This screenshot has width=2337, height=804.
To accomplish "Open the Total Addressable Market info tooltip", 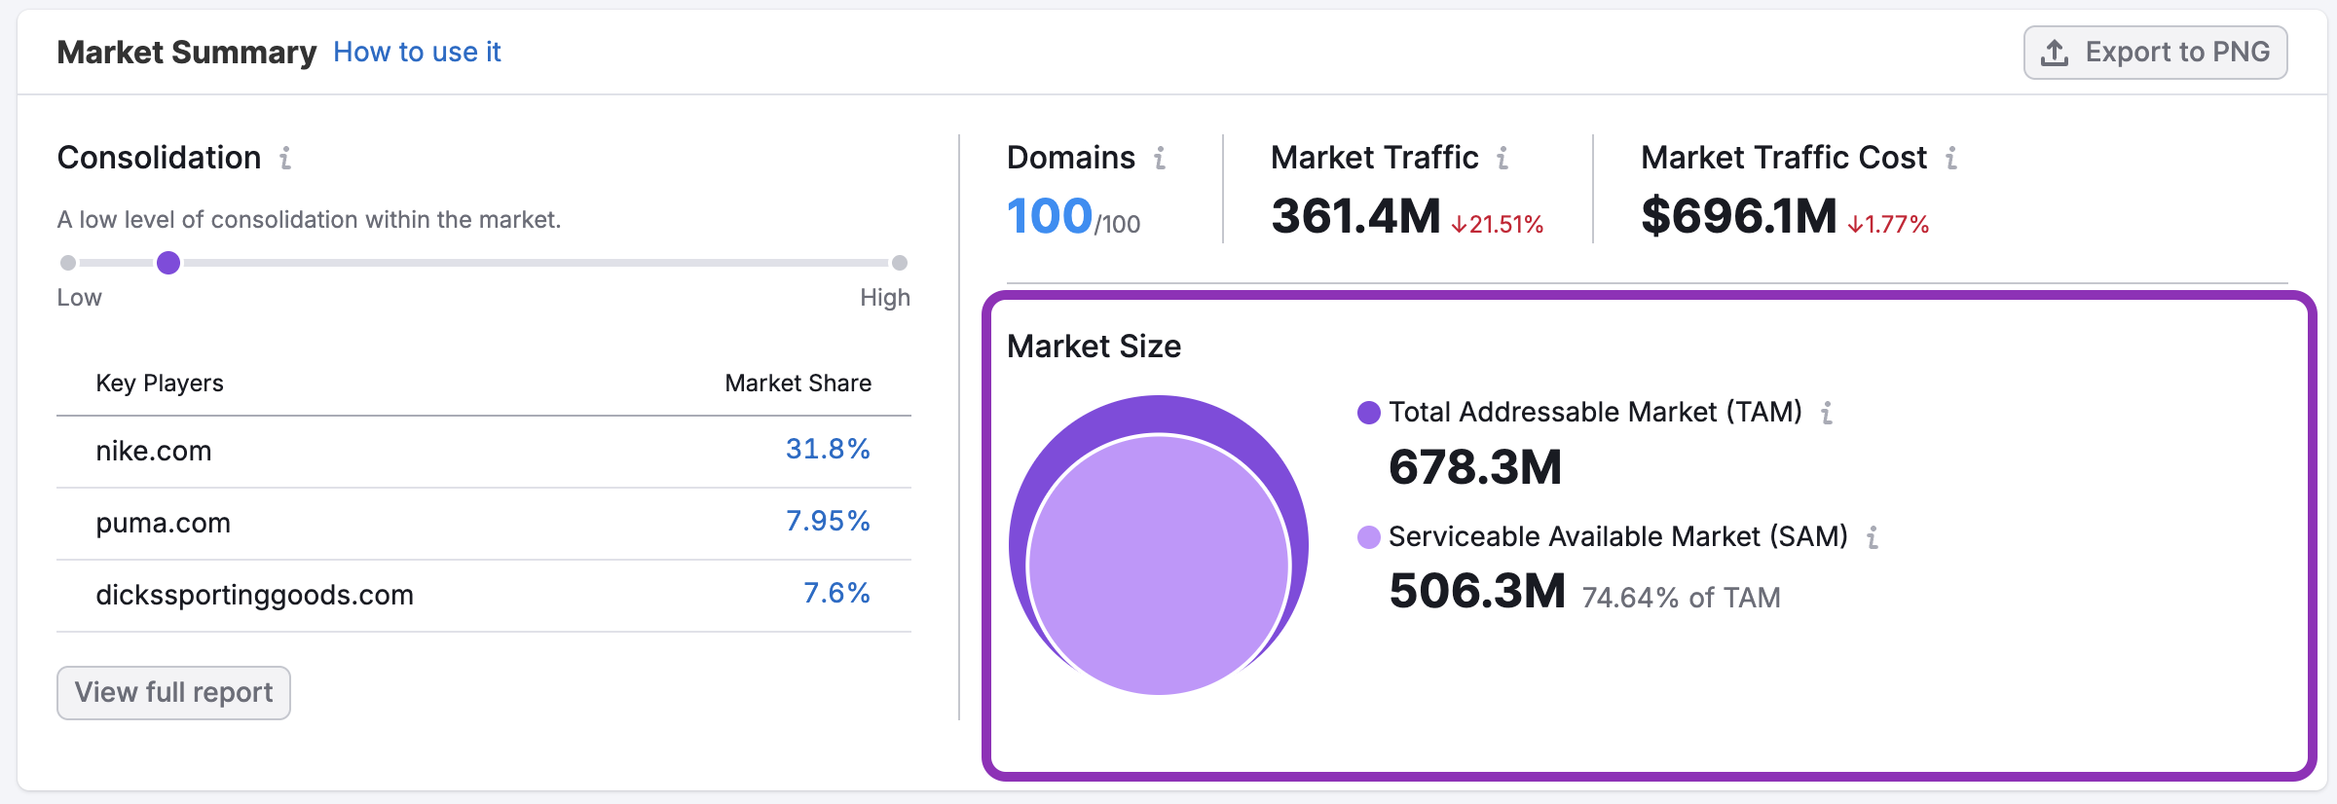I will point(1827,413).
